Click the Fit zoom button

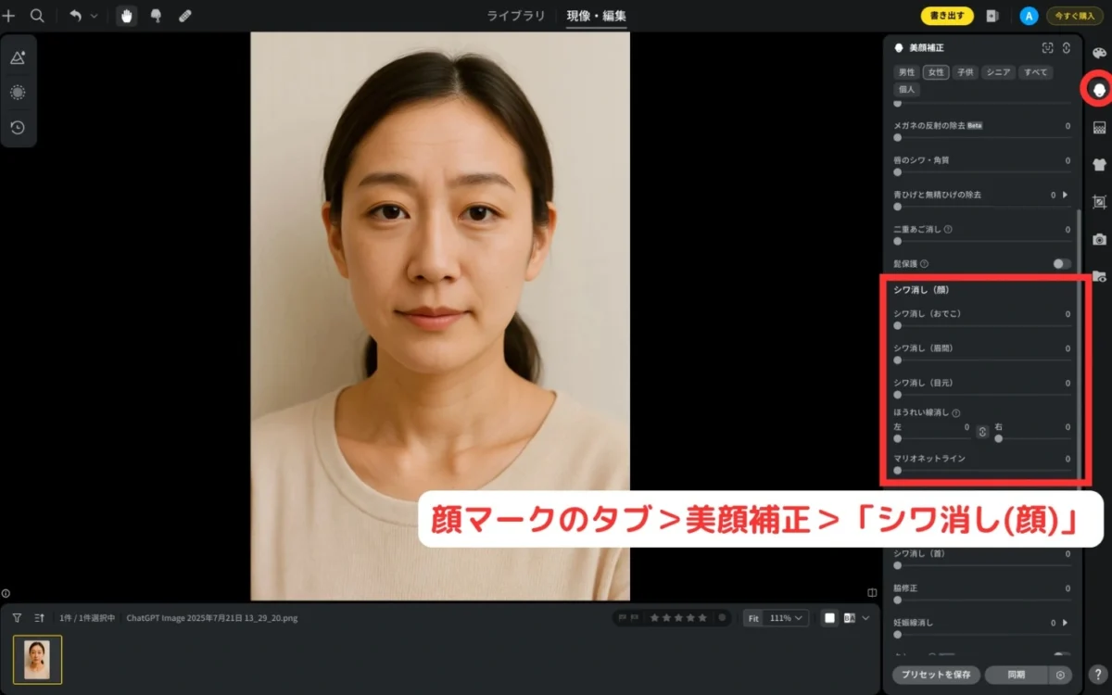tap(753, 617)
